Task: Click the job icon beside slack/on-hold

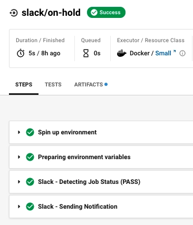Action: click(14, 13)
